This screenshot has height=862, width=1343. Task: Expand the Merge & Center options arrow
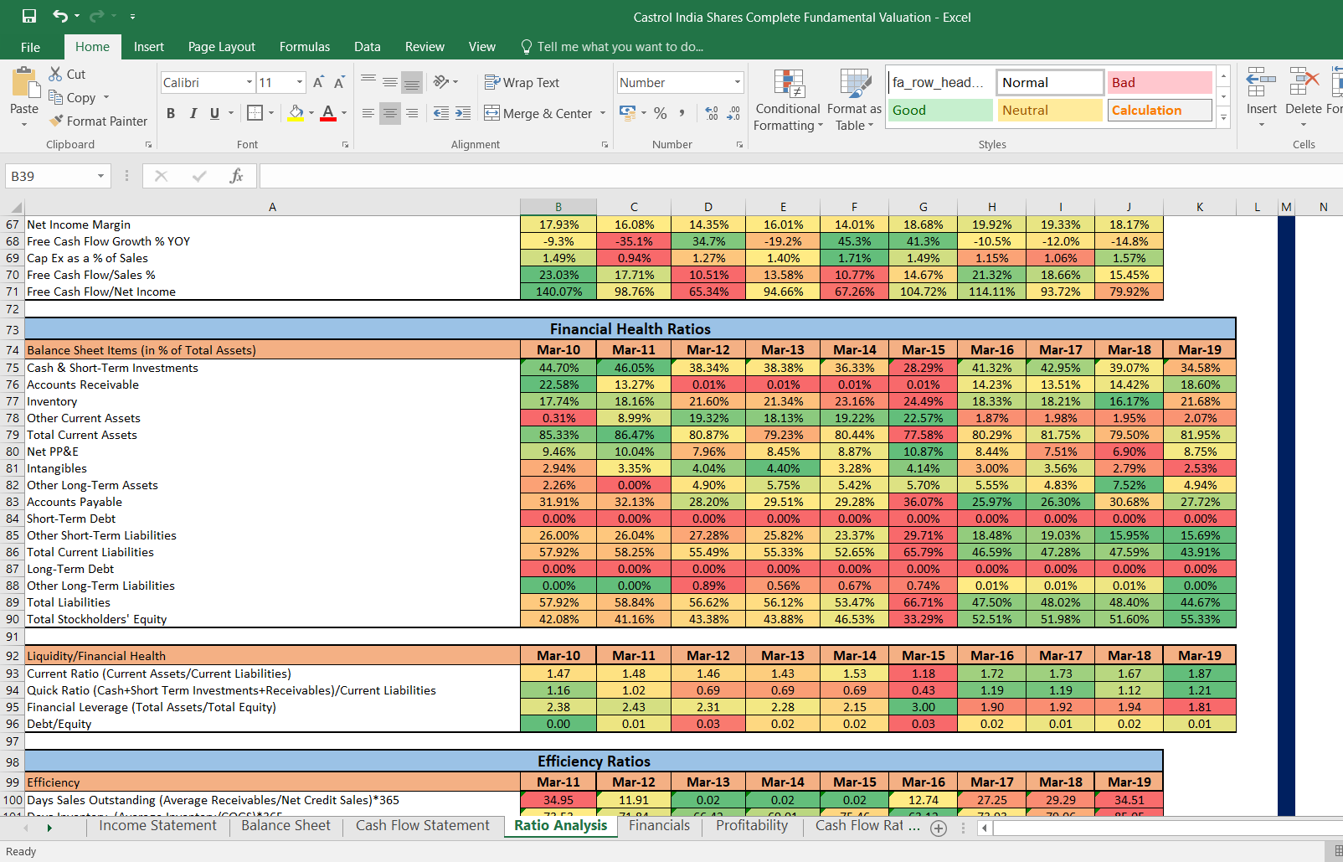(603, 113)
